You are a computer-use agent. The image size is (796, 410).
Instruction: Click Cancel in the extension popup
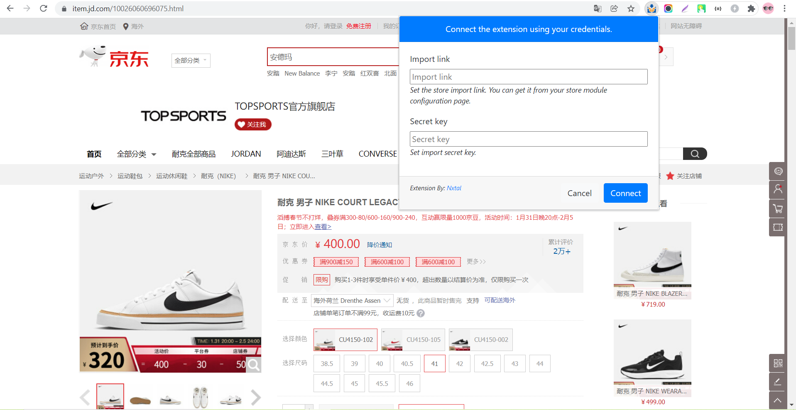pyautogui.click(x=579, y=193)
